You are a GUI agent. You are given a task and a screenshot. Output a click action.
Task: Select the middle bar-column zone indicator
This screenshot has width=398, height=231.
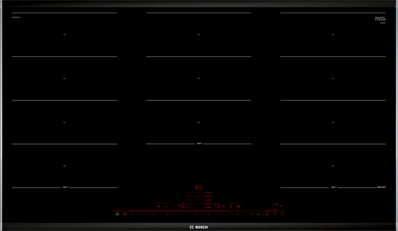[199, 198]
